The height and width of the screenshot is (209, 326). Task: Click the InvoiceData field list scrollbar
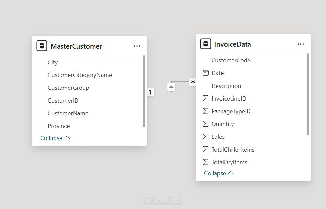pos(308,94)
